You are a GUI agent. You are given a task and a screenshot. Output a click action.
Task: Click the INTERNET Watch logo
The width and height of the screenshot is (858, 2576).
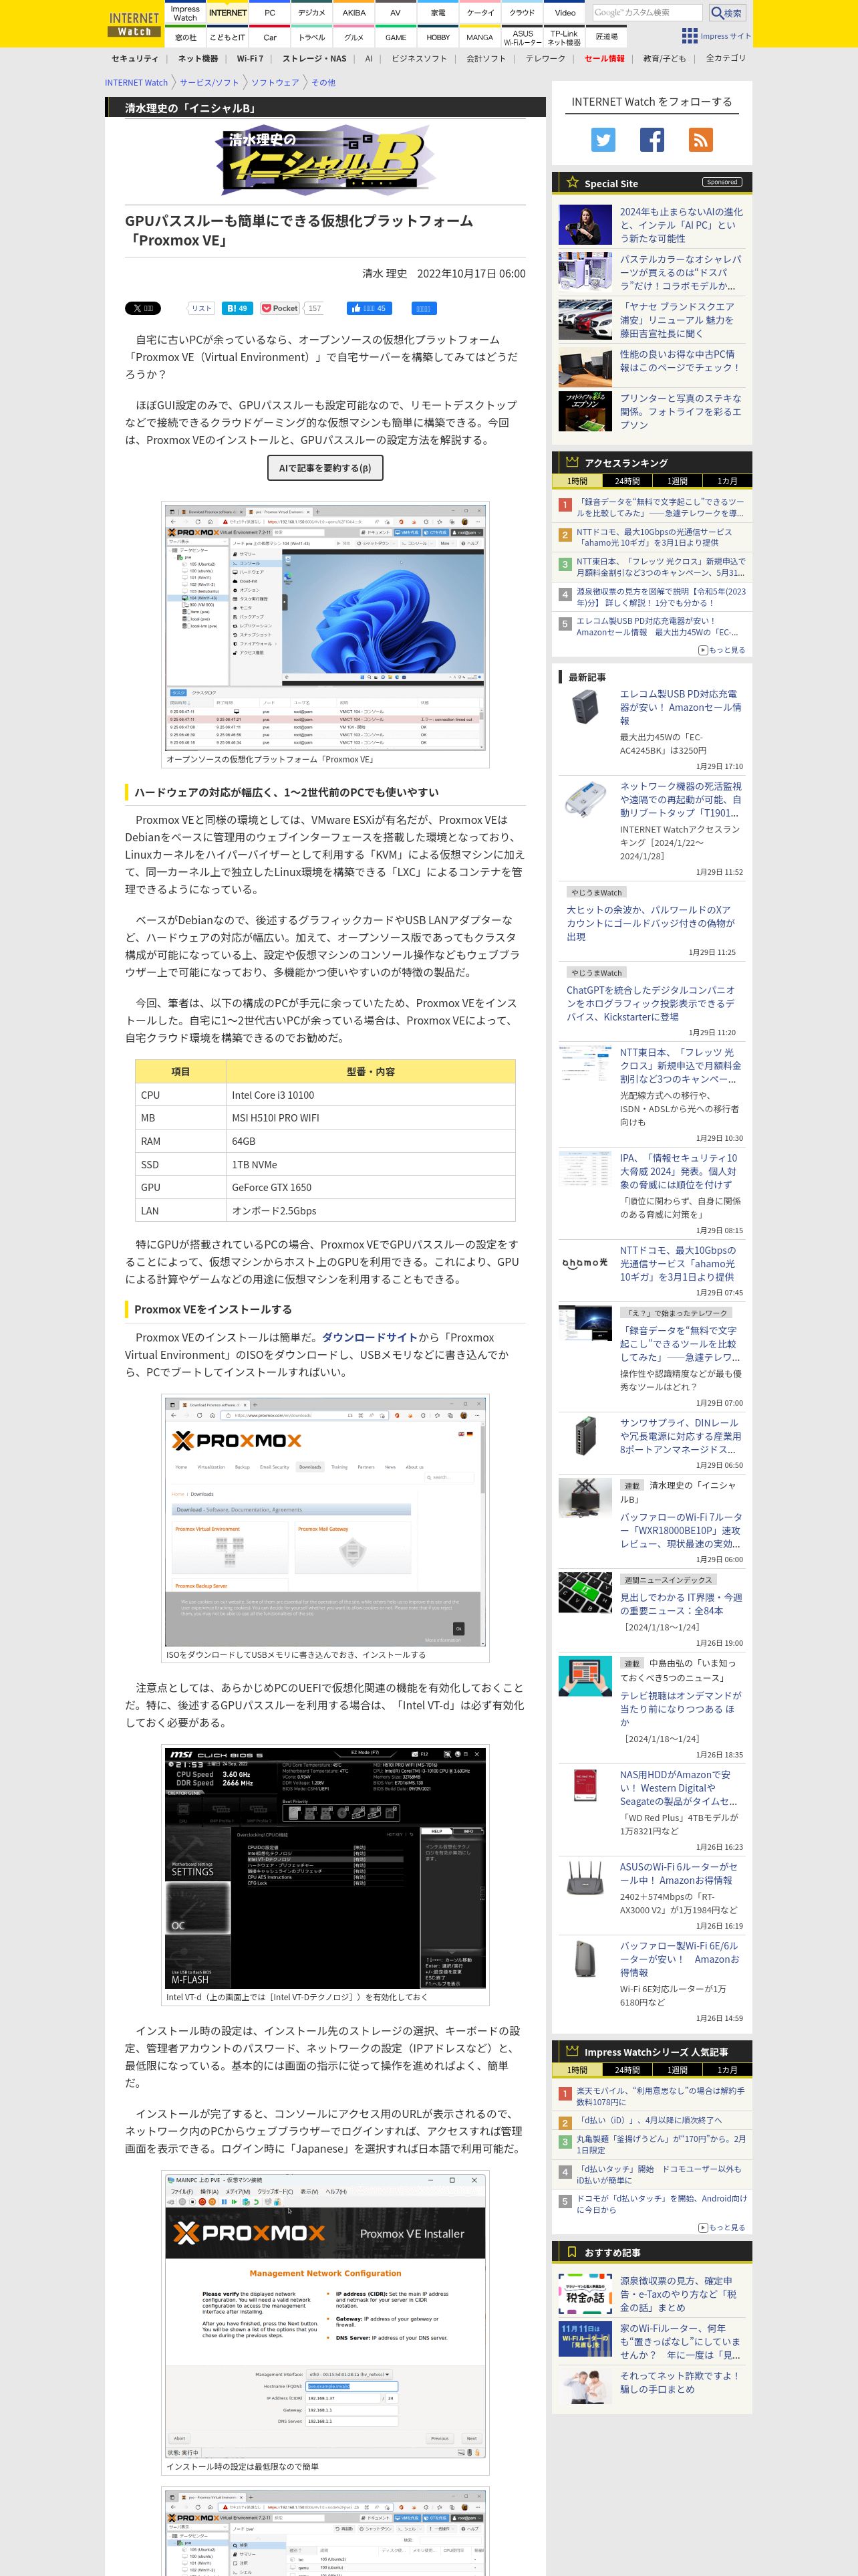[x=134, y=24]
